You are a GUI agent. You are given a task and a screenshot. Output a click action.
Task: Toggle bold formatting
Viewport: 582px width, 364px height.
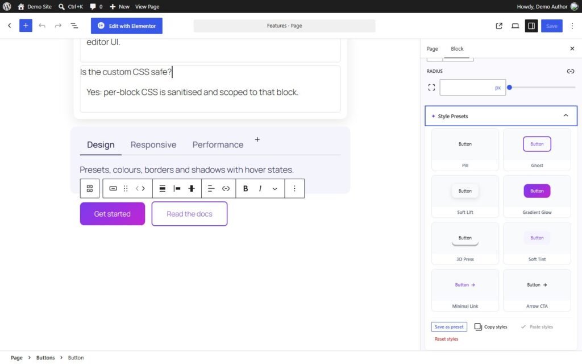click(246, 188)
